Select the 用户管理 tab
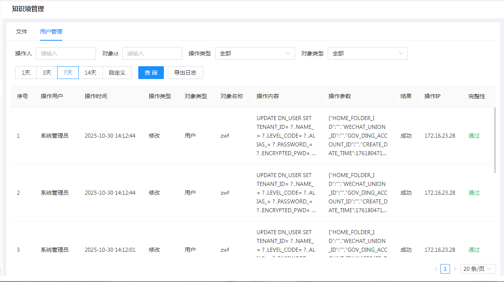The image size is (504, 282). point(51,32)
